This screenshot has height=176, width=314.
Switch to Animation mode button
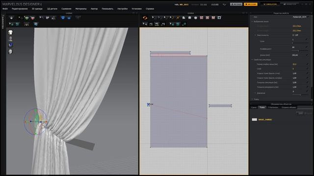click(x=289, y=4)
